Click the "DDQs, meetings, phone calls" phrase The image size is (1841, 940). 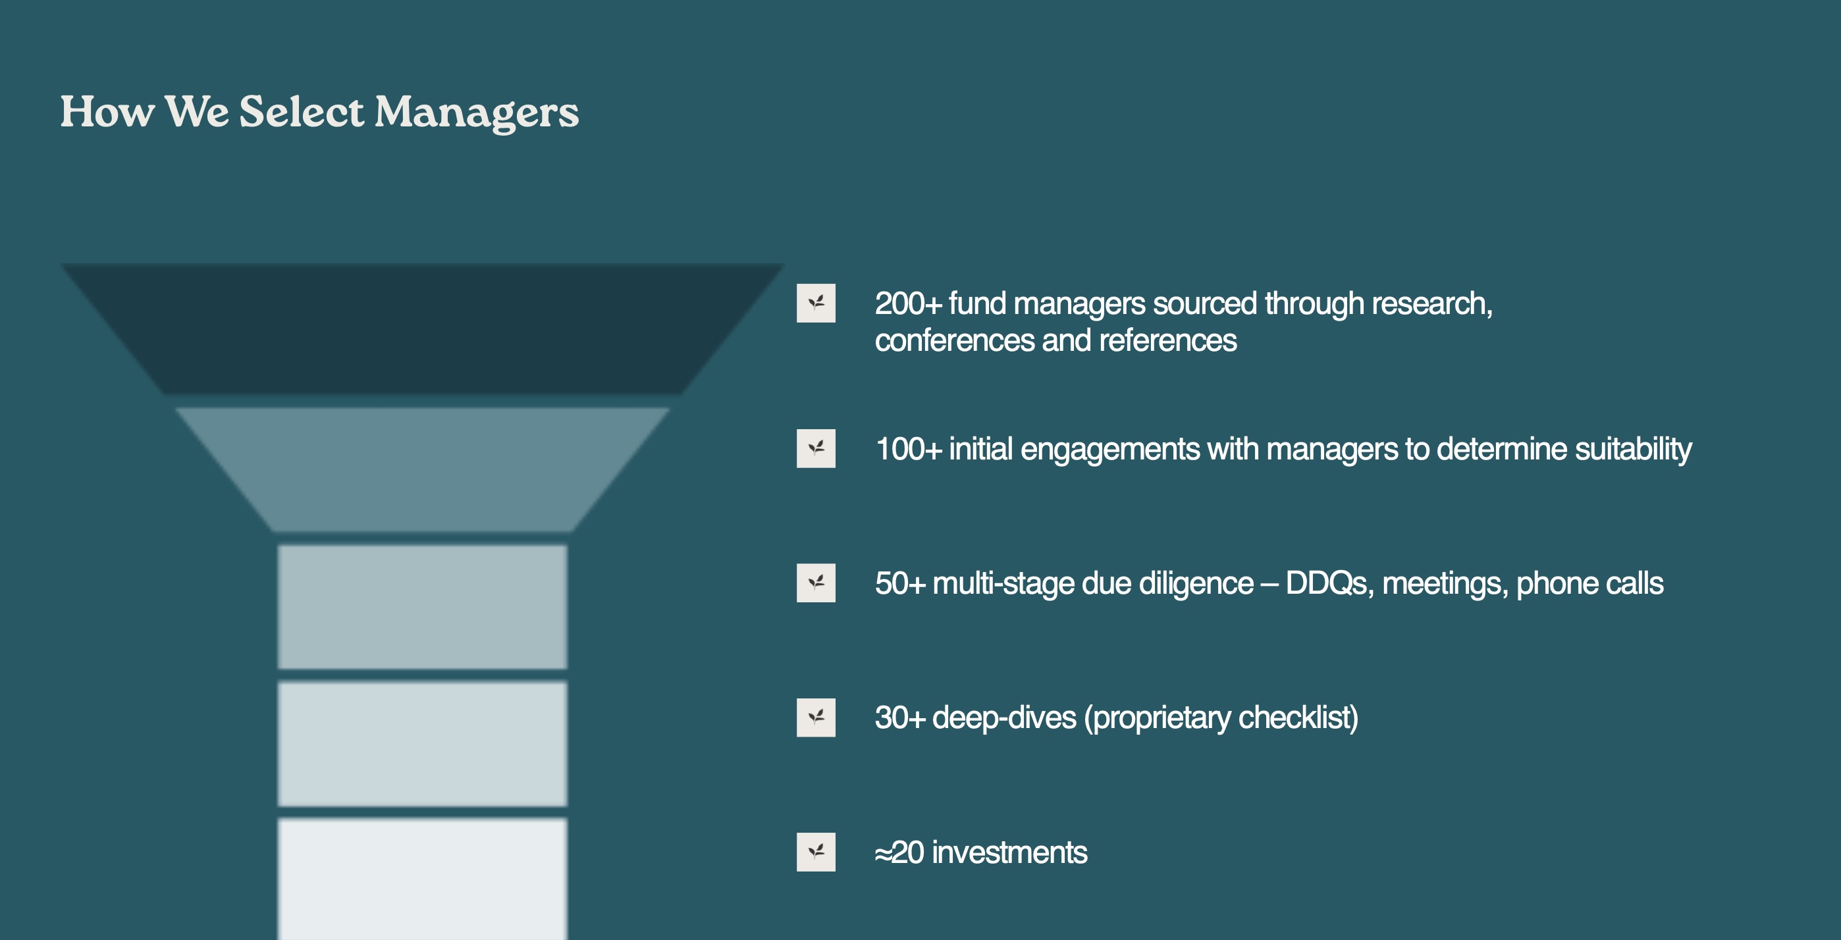[x=1474, y=584]
